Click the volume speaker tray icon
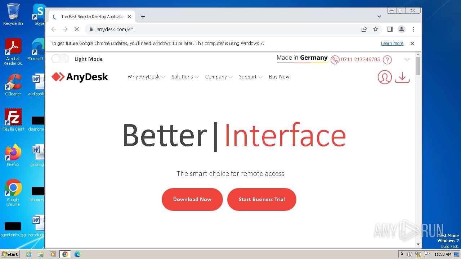The width and height of the screenshot is (461, 259). [409, 254]
